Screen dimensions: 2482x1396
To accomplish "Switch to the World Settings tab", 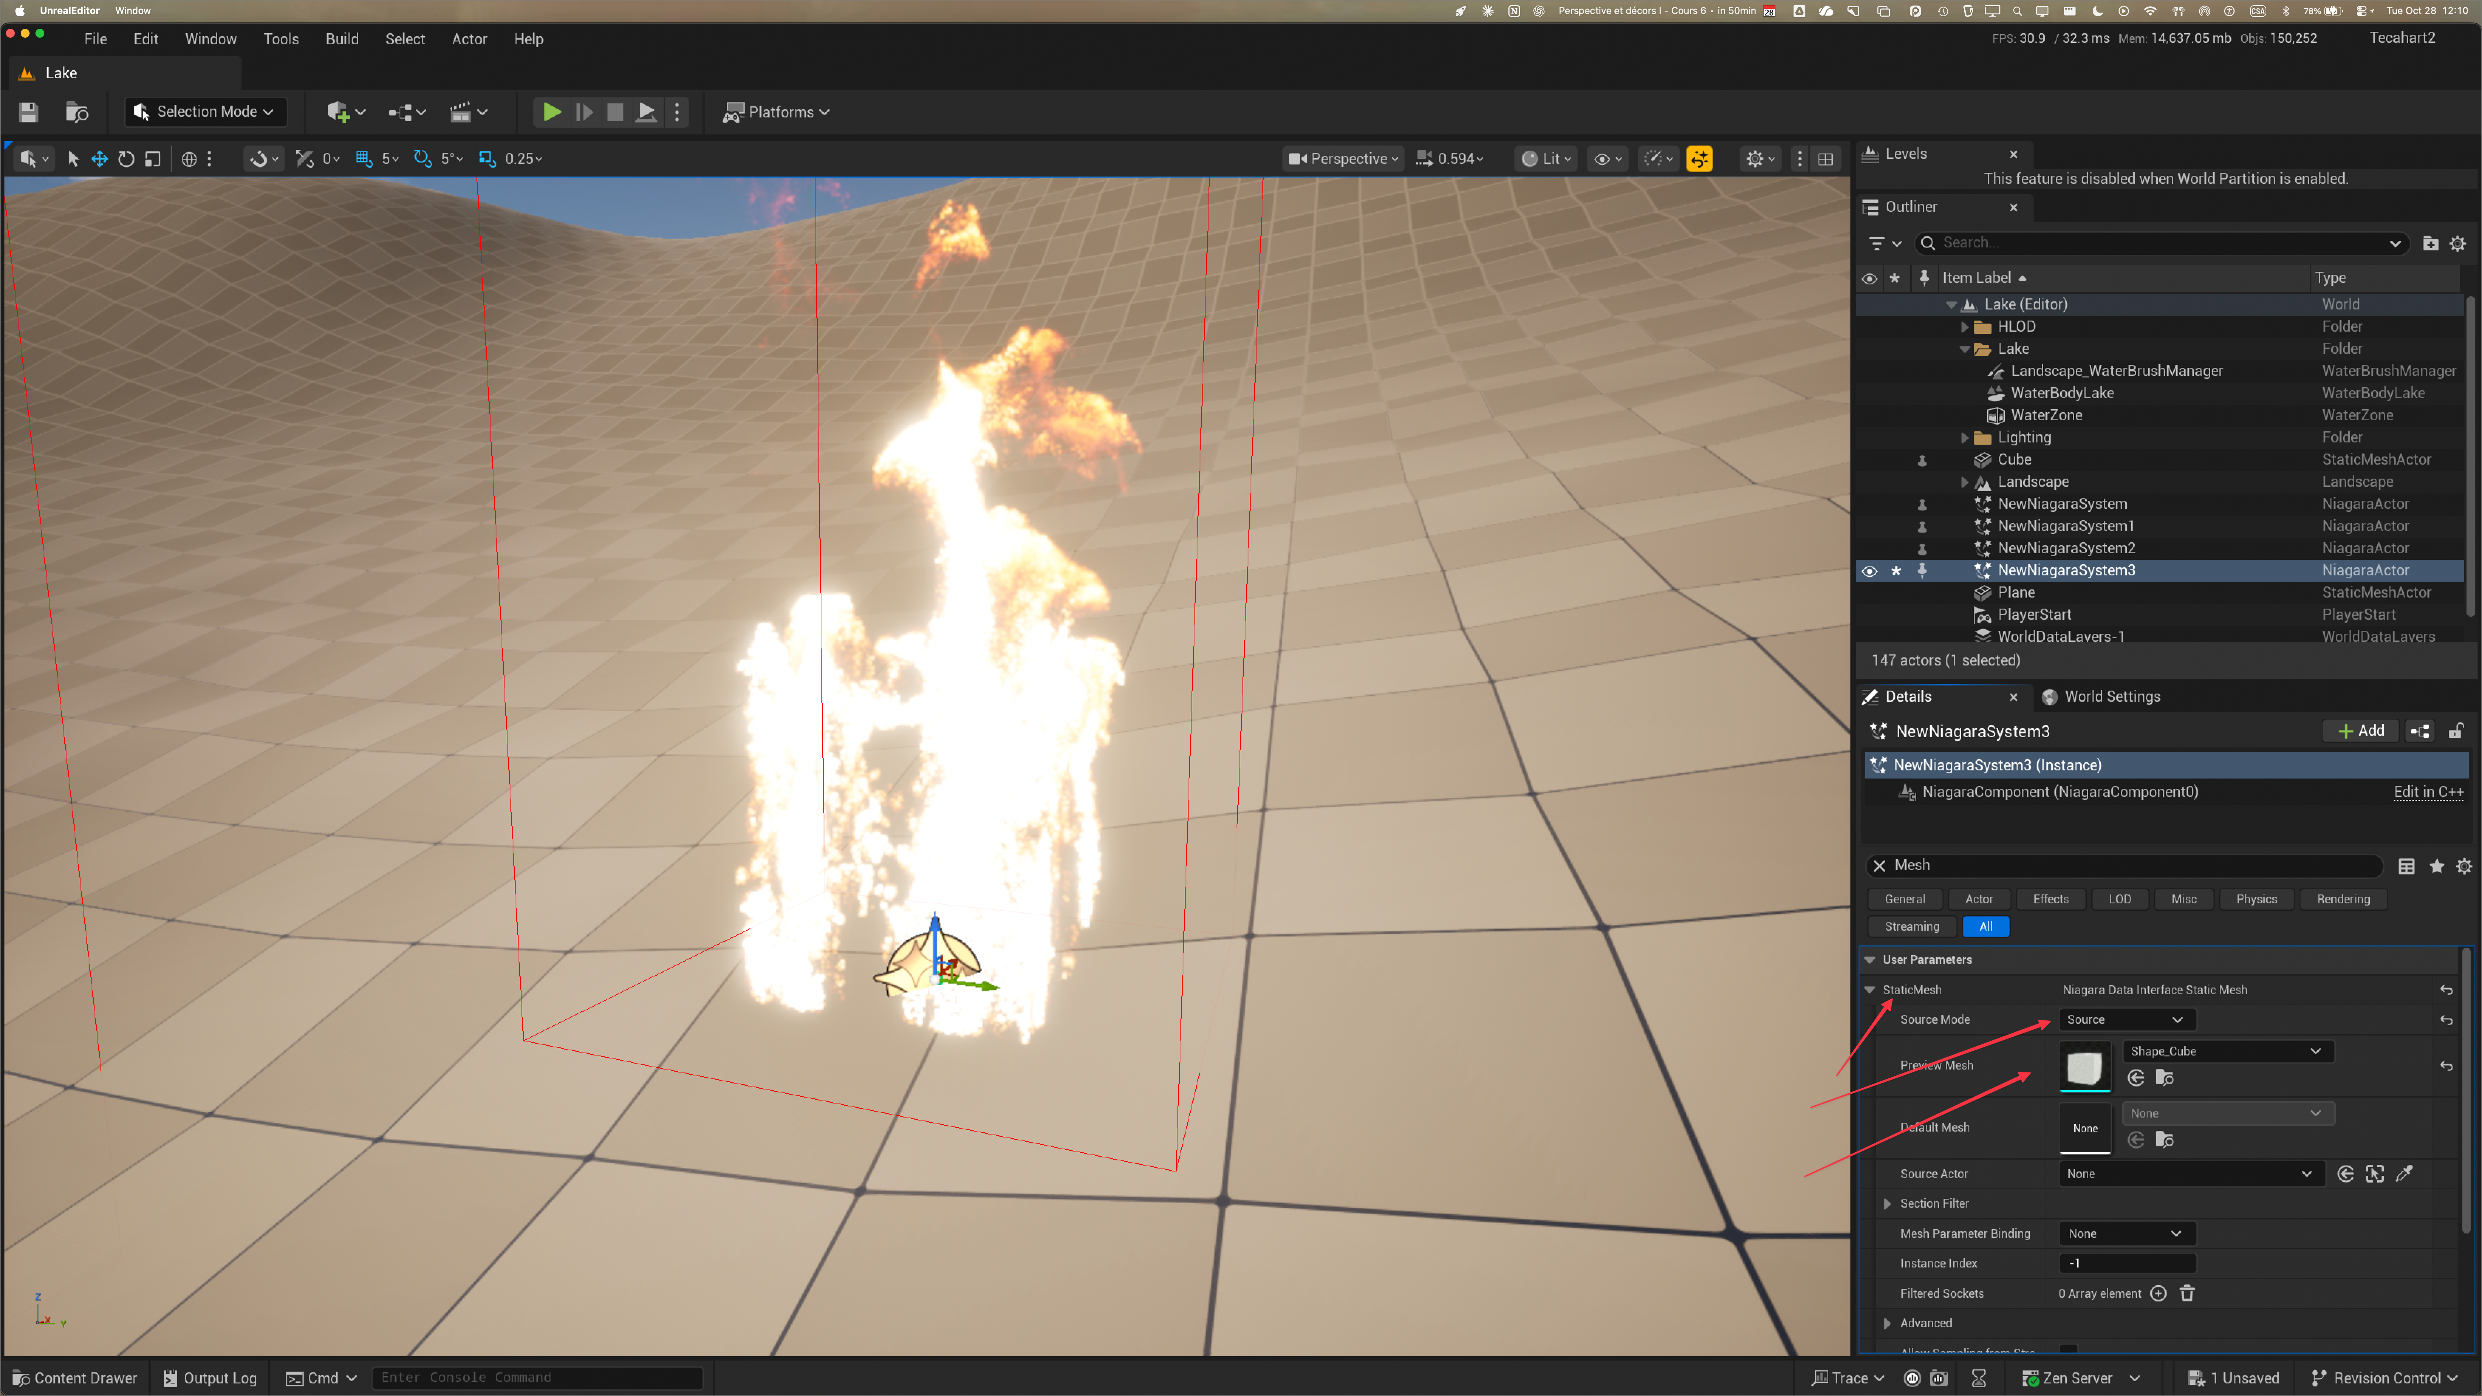I will tap(2102, 697).
